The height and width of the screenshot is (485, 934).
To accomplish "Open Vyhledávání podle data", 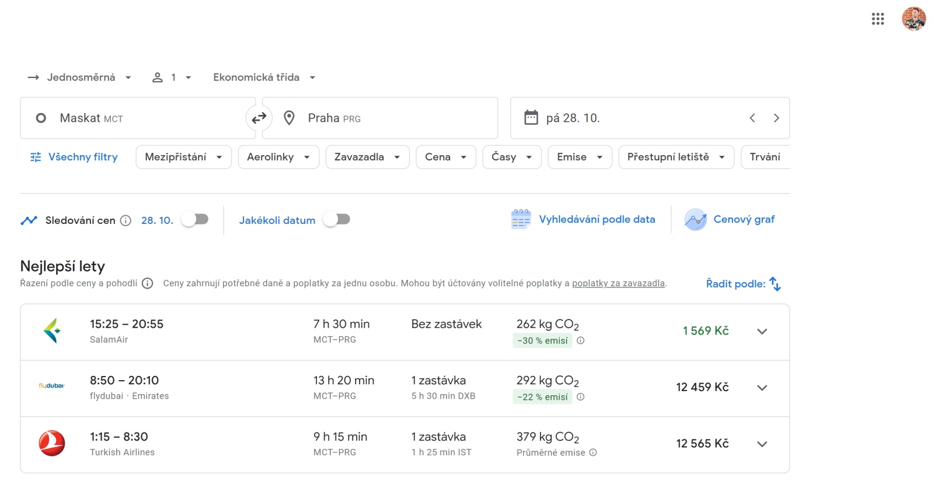I will [x=583, y=219].
